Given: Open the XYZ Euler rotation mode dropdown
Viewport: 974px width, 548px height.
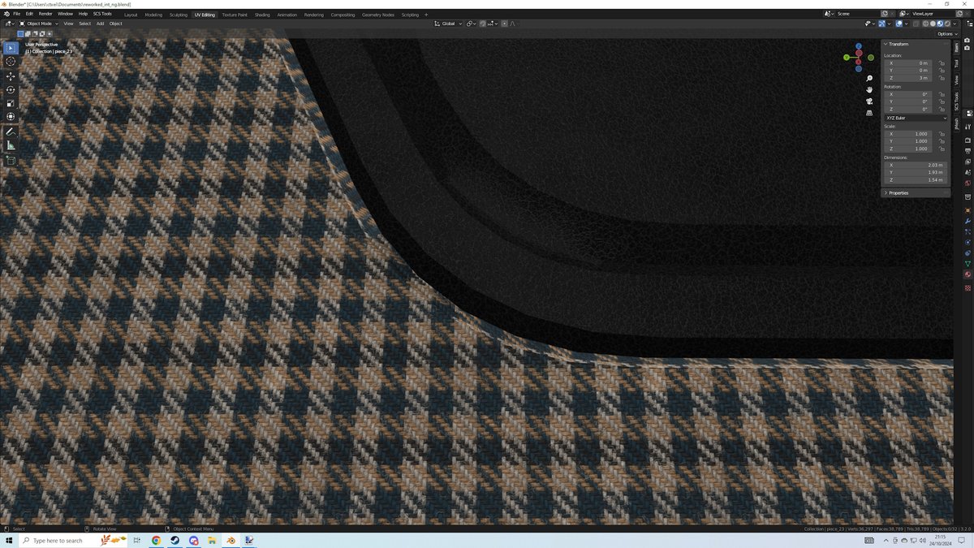Looking at the screenshot, I should [x=916, y=118].
